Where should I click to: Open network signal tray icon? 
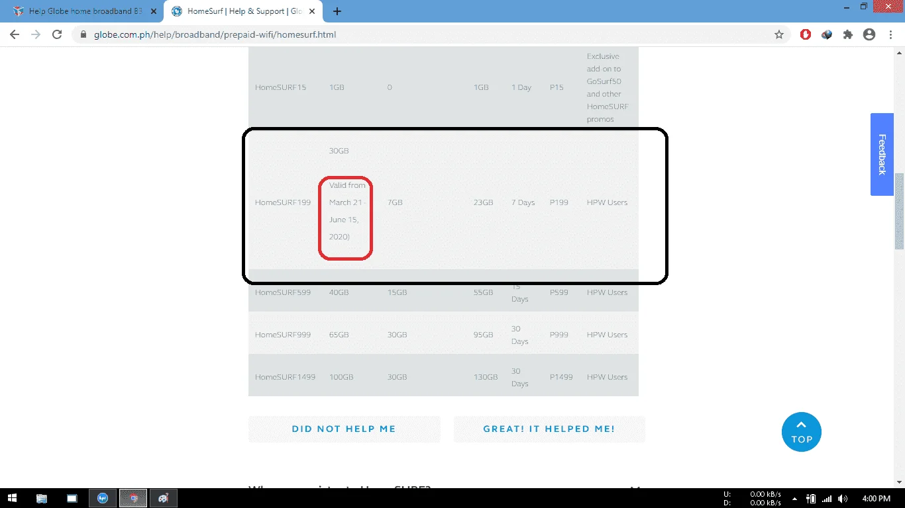(x=827, y=498)
